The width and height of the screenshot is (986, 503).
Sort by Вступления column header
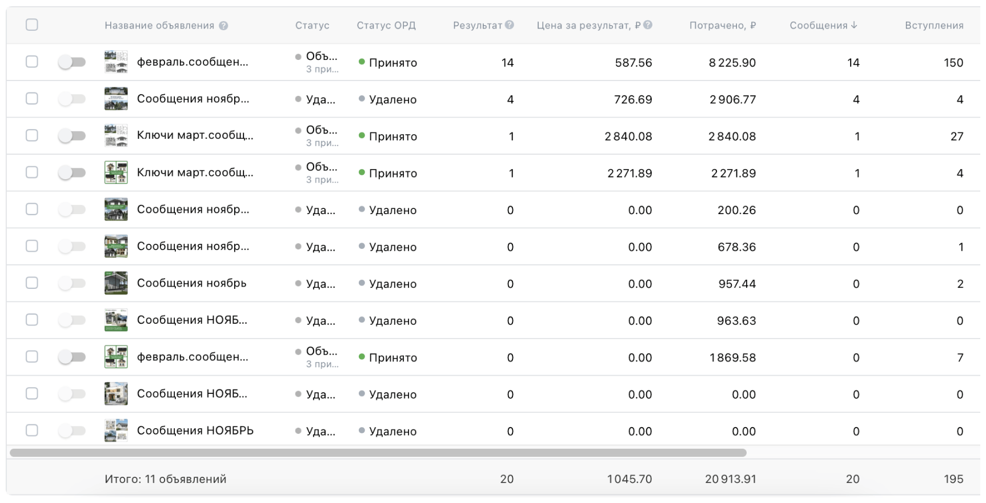[933, 26]
